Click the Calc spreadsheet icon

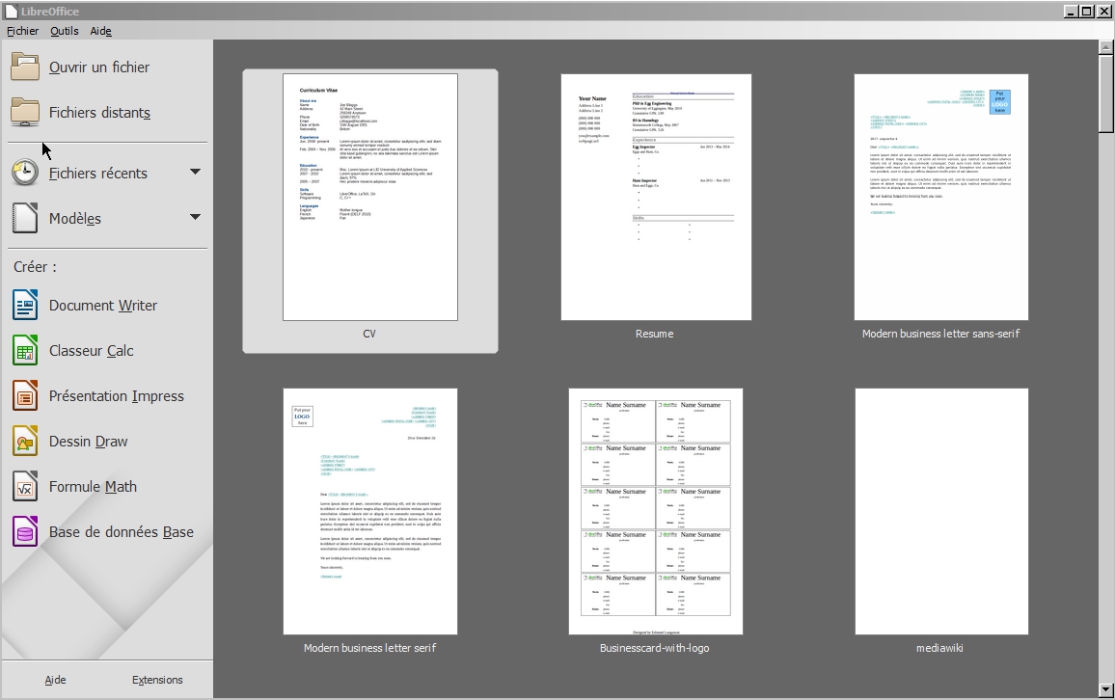click(25, 350)
